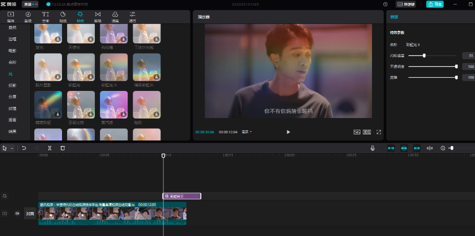Download the 圣诞光斑 effect
Image resolution: width=475 pixels, height=236 pixels.
tap(91, 114)
